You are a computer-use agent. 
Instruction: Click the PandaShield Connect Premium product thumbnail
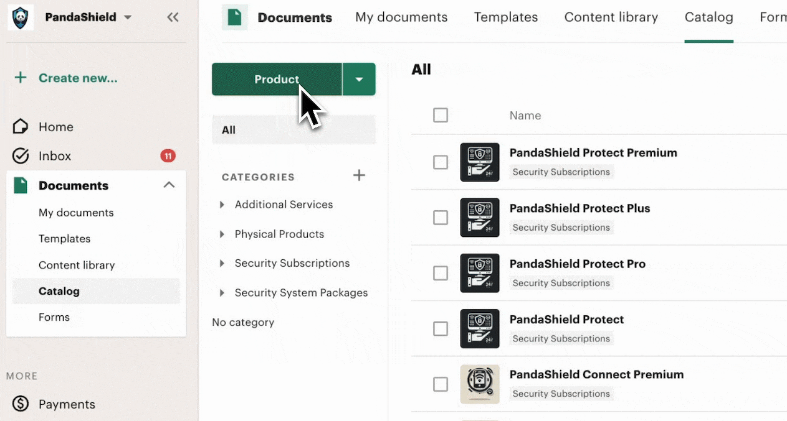click(480, 384)
